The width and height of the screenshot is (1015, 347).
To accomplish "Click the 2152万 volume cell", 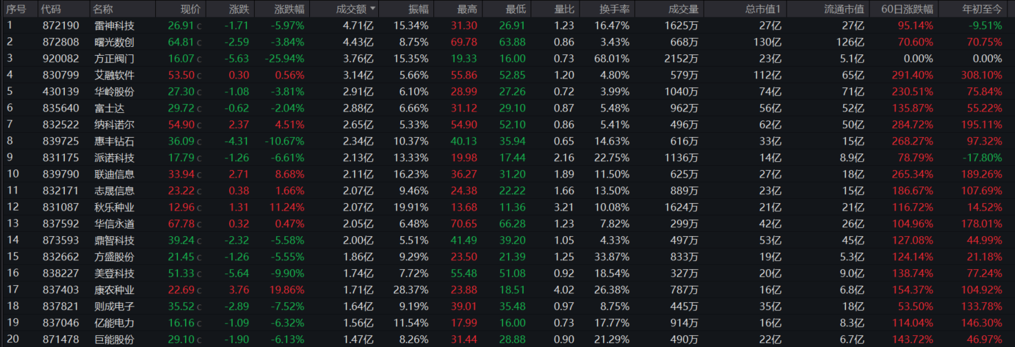I will (x=682, y=59).
